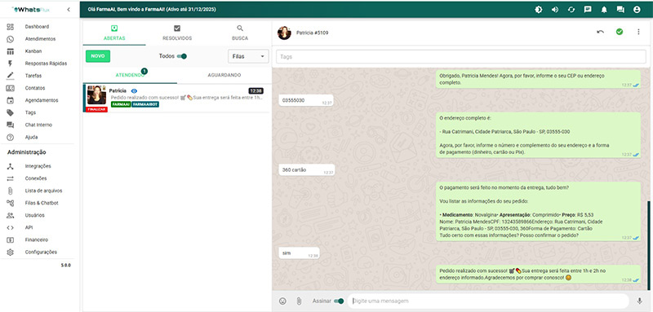
Task: Click the Configurações gear icon
Action: (11, 253)
